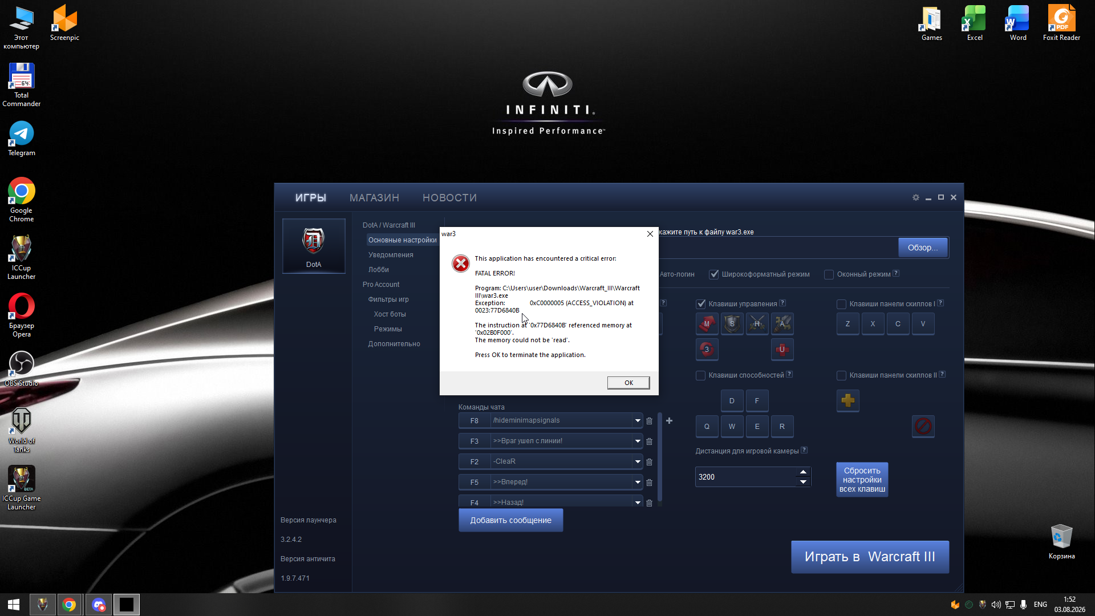Click the M move control key icon
1095x616 pixels.
pyautogui.click(x=707, y=324)
